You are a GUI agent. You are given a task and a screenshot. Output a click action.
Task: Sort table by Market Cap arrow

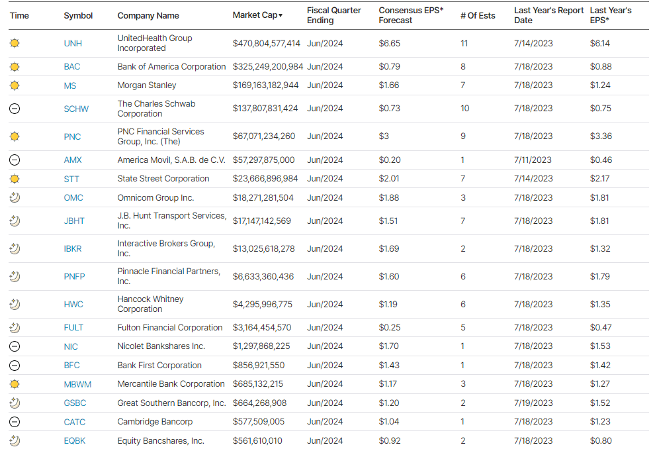click(x=281, y=15)
